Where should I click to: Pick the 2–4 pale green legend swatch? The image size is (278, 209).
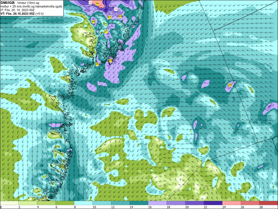(28, 203)
